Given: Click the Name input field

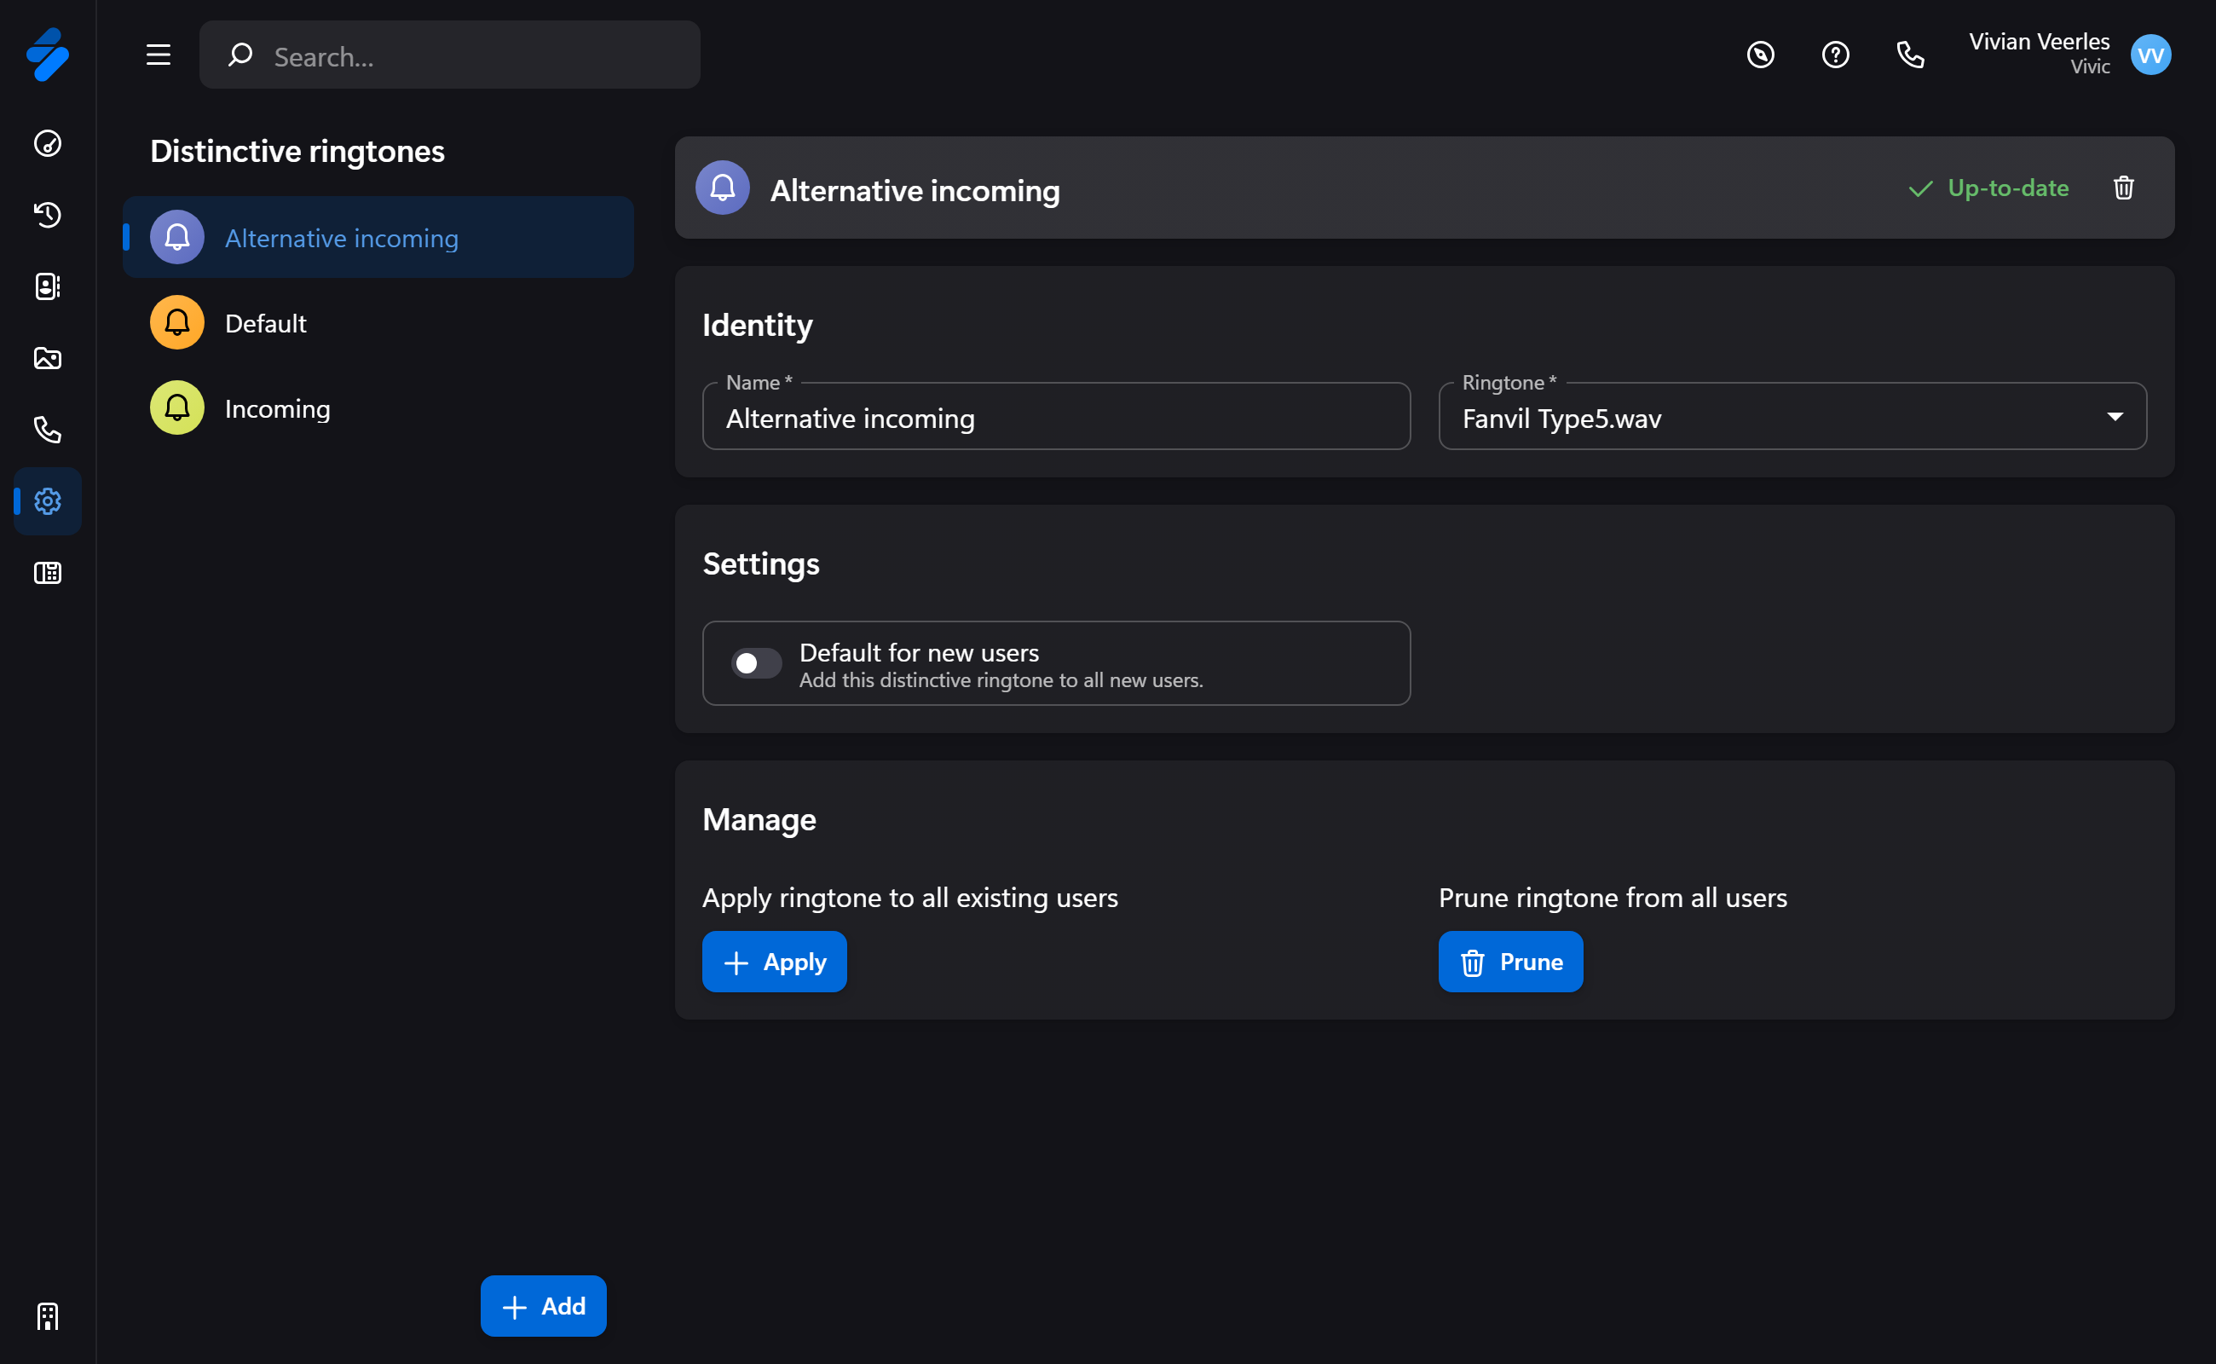Looking at the screenshot, I should point(1055,418).
